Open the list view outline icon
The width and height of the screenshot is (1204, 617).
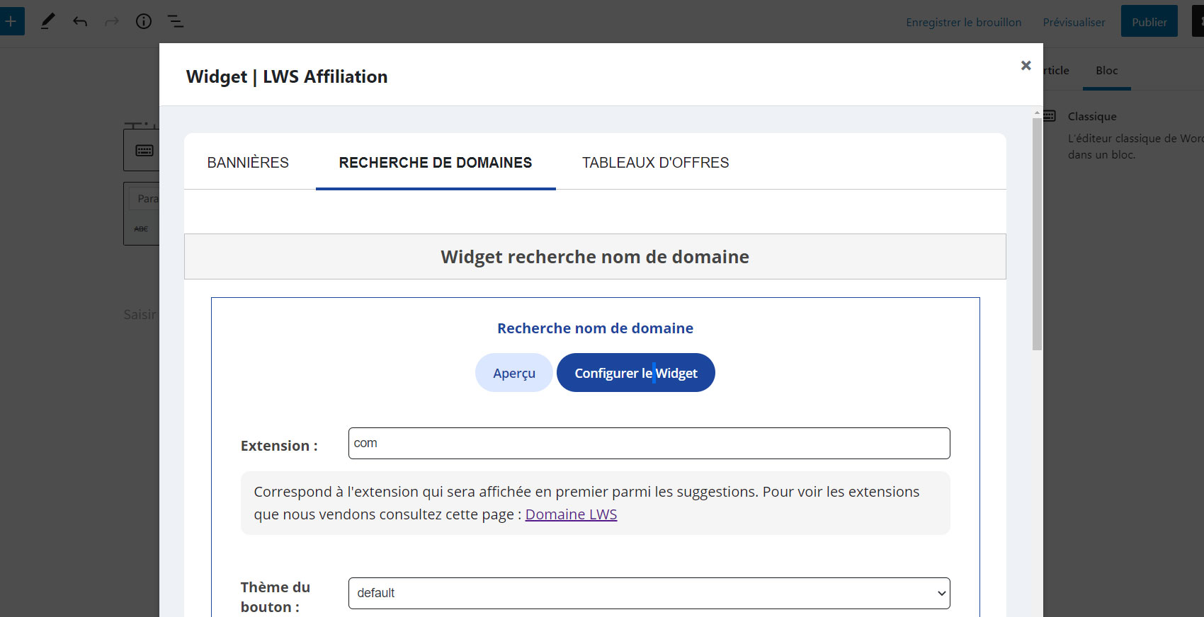(176, 21)
